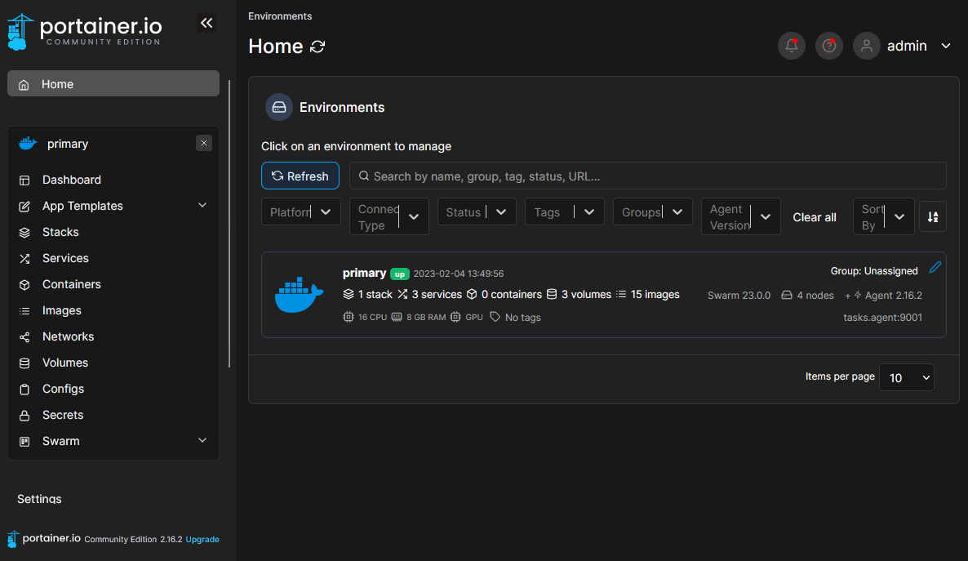Click the Swarm trello-style icon in sidebar

[24, 442]
